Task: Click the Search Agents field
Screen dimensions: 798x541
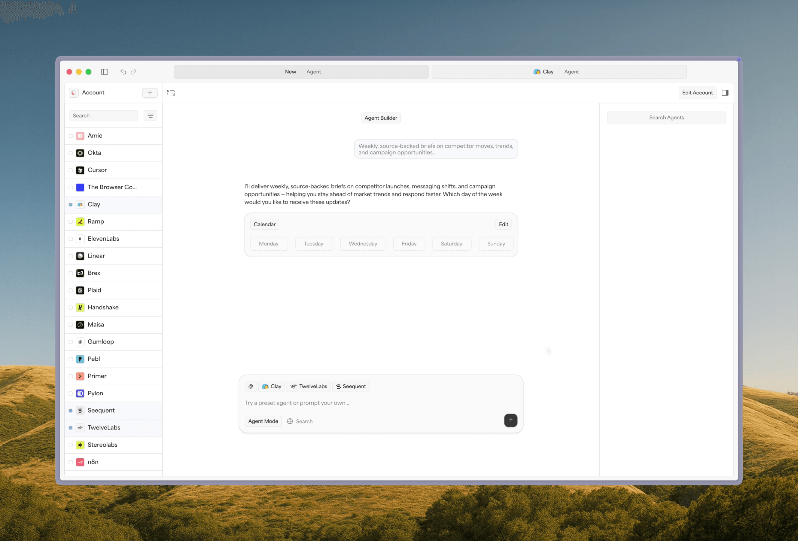Action: coord(666,118)
